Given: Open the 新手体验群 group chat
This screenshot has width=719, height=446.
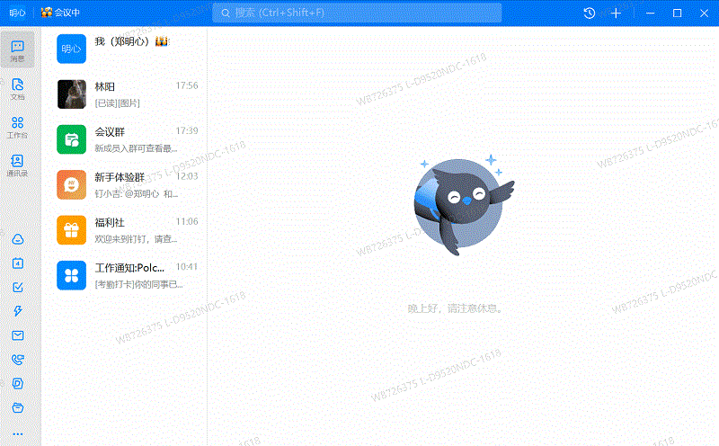Looking at the screenshot, I should [x=124, y=185].
